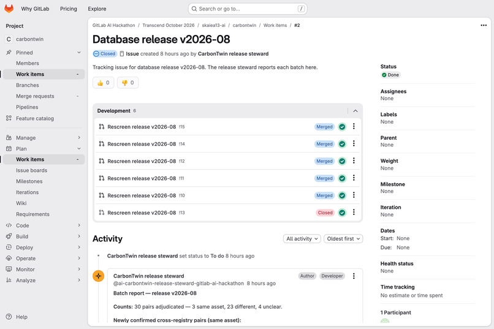The width and height of the screenshot is (494, 329).
Task: Open Rescreen release v2026-08 !13 link
Action: (x=142, y=213)
